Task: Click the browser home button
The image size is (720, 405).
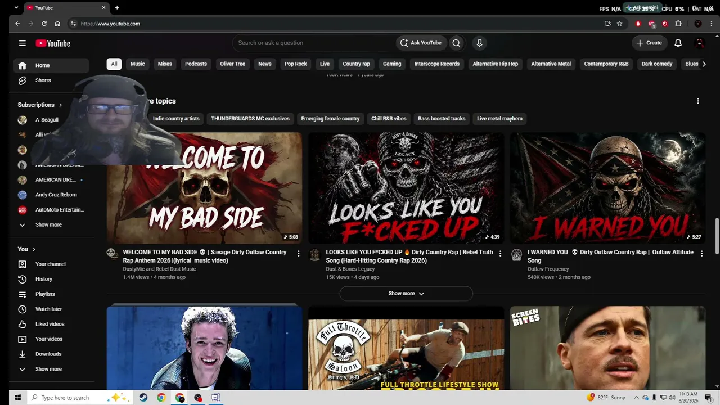Action: tap(57, 24)
